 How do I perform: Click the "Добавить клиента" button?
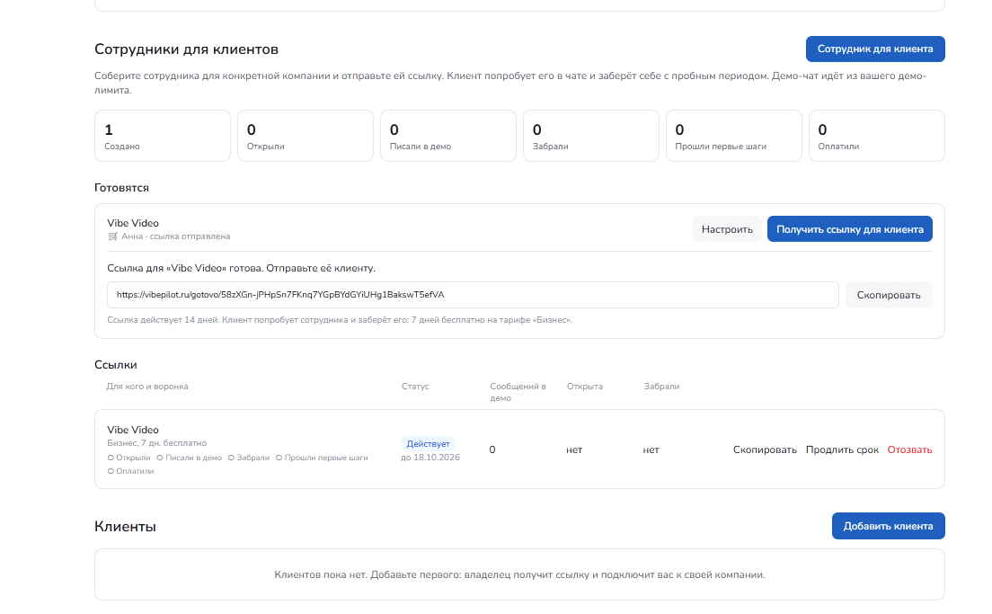888,526
